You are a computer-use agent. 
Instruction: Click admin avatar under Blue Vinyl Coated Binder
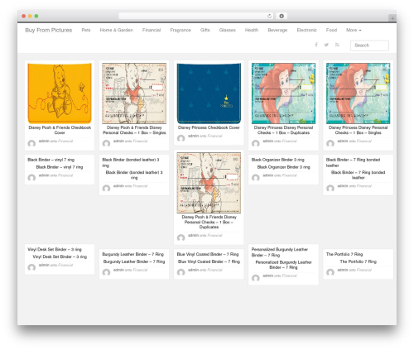click(x=181, y=272)
